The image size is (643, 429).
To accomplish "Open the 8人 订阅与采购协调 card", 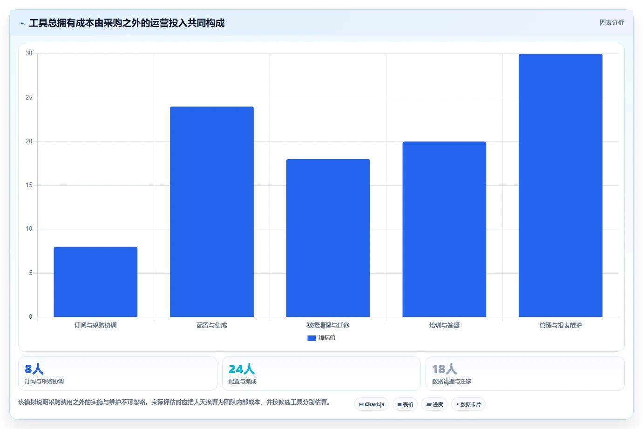I will (118, 374).
